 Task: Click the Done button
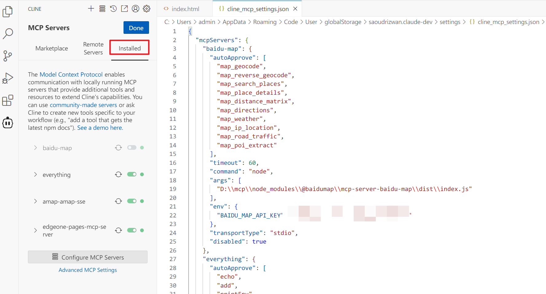coord(136,28)
